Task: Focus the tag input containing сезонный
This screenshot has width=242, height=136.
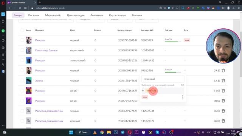Action: (163, 79)
